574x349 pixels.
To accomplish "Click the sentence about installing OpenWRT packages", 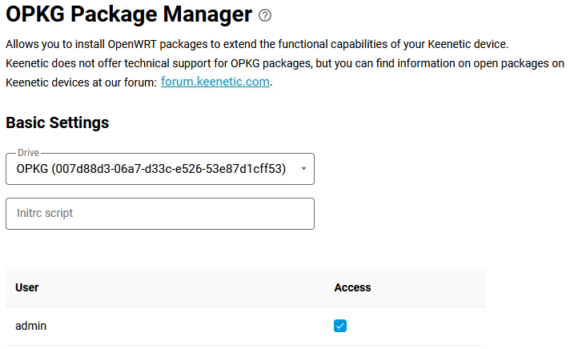I will click(x=256, y=44).
